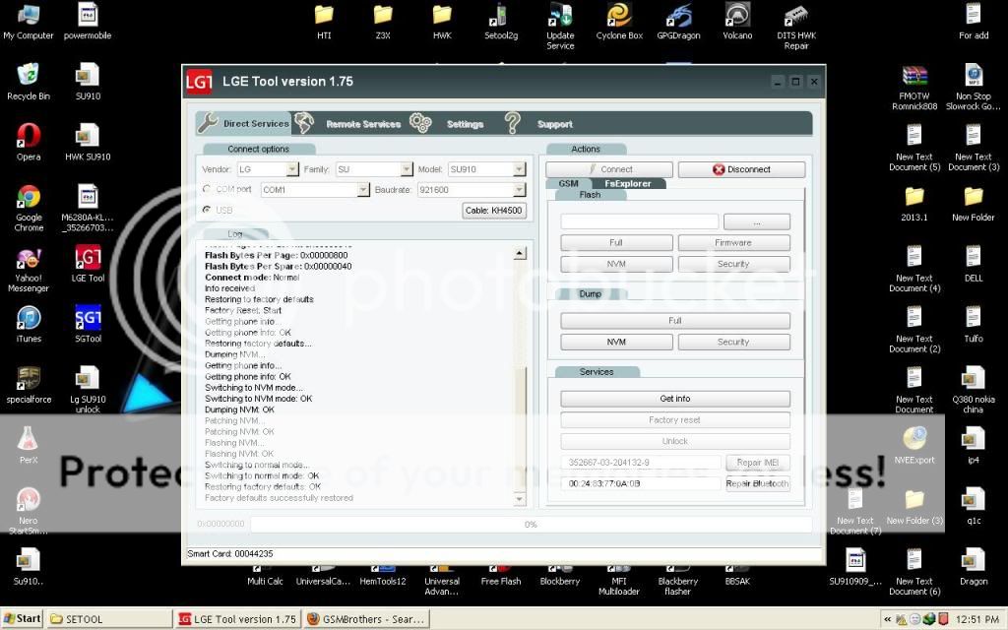Open Yahoo! Messenger desktop icon
Image resolution: width=1008 pixels, height=630 pixels.
click(x=29, y=270)
